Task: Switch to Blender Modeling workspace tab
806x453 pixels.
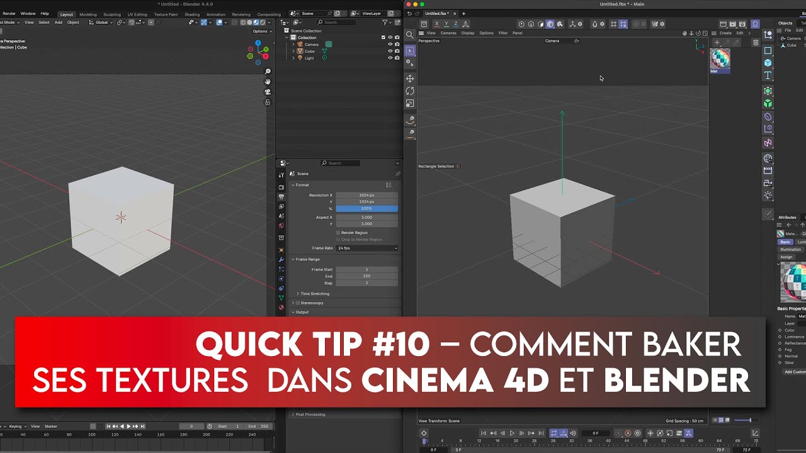Action: (88, 14)
